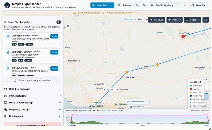Activate the Measure ruler tool
This screenshot has height=130, width=212.
tap(157, 20)
